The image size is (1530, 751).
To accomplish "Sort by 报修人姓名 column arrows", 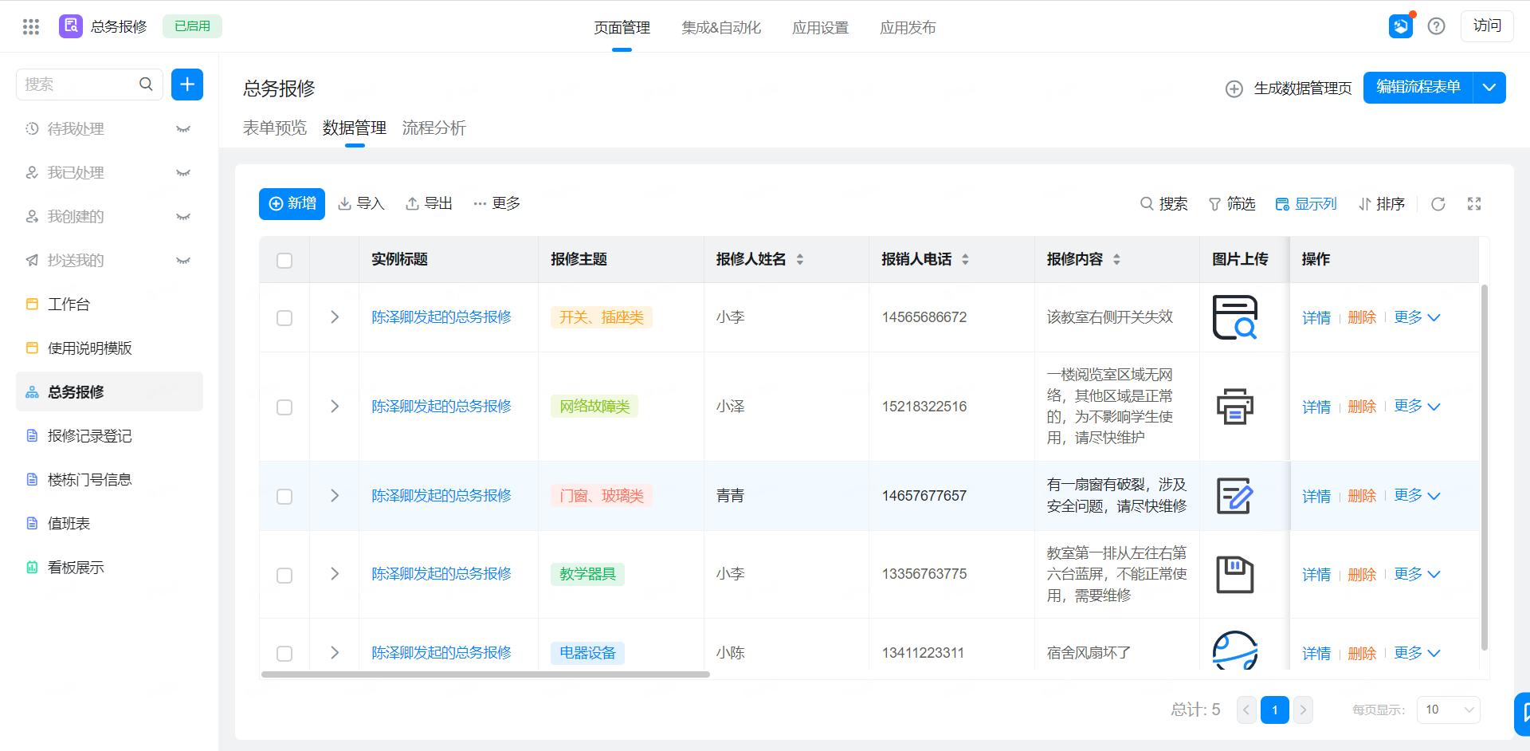I will [800, 259].
